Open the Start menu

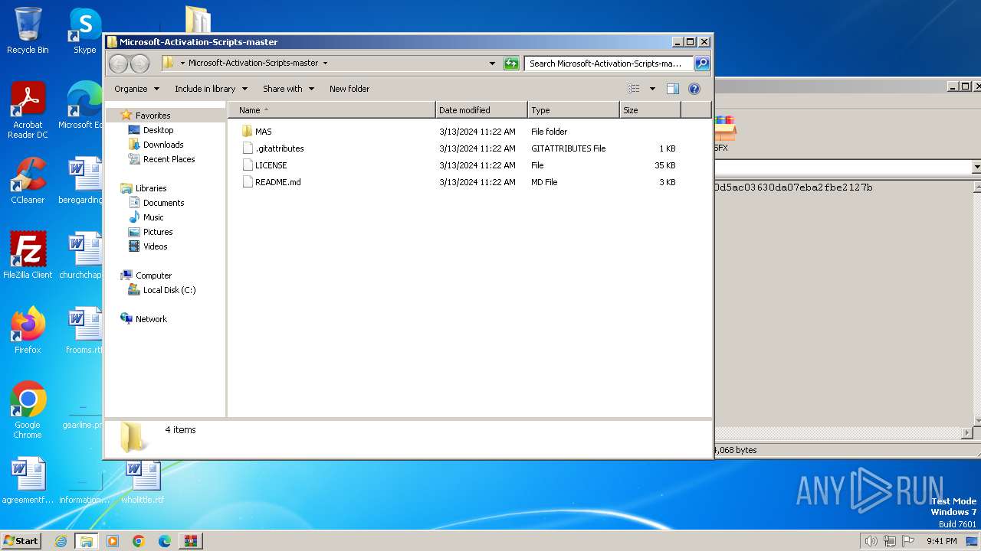(21, 540)
